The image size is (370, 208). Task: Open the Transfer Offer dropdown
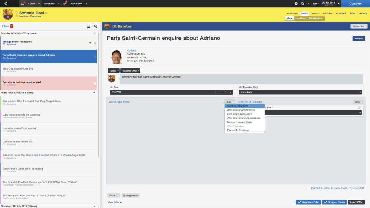click(130, 71)
